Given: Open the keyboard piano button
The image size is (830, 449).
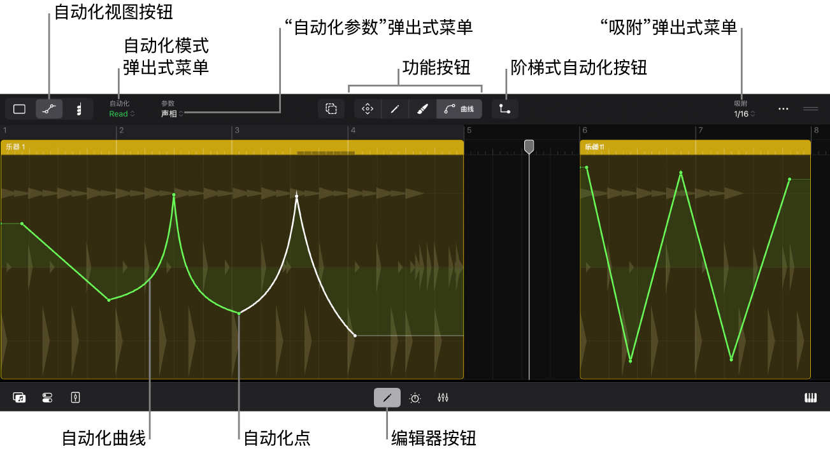Looking at the screenshot, I should (x=811, y=397).
